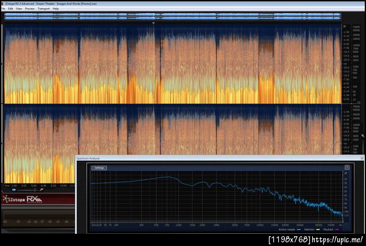Click the level meter scale at bottom left
The image size is (366, 246).
37,222
